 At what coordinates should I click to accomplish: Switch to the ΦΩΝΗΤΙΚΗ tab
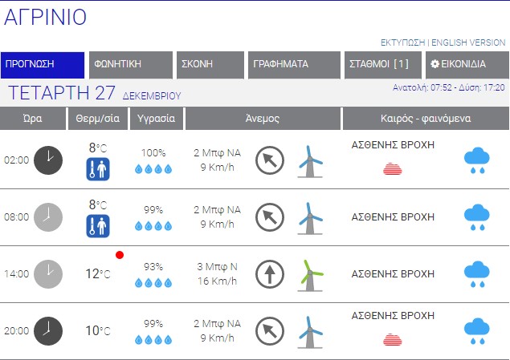click(x=130, y=65)
